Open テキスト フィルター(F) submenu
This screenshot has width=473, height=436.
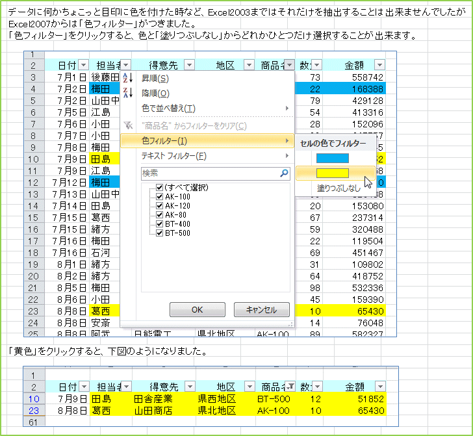point(207,156)
